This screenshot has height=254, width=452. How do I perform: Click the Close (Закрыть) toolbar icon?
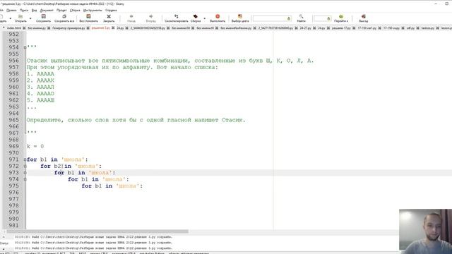coord(109,17)
